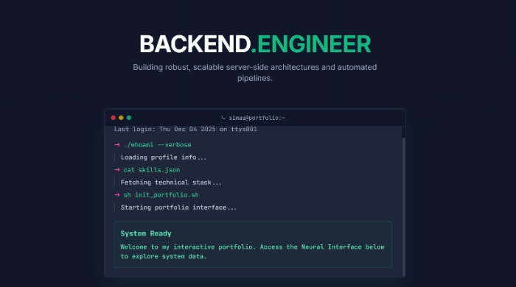The image size is (516, 287).
Task: Click the 'Building robust, scalable' subtitle text
Action: tap(255, 73)
